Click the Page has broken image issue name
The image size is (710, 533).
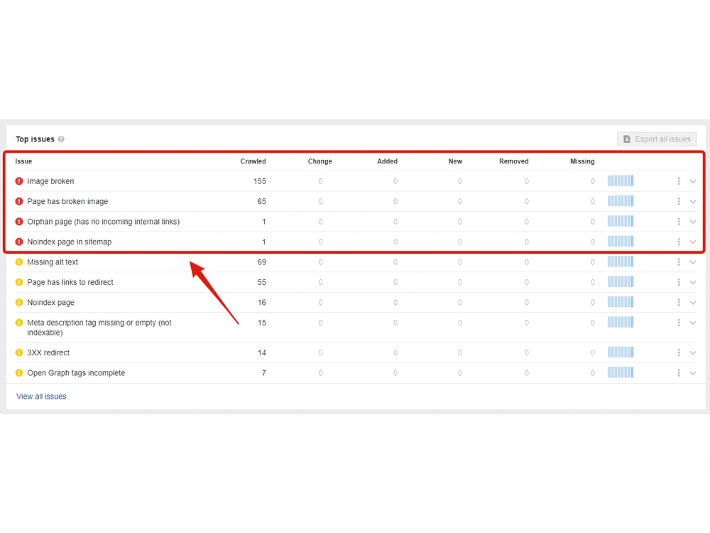click(67, 201)
